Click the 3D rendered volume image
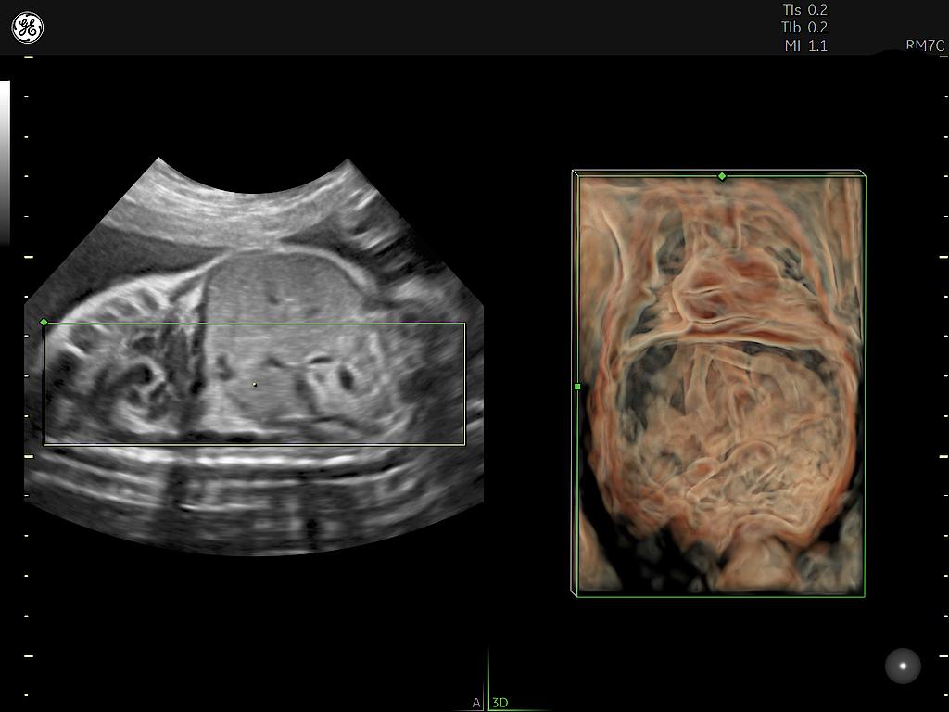Screen dimensions: 949x712 719,383
